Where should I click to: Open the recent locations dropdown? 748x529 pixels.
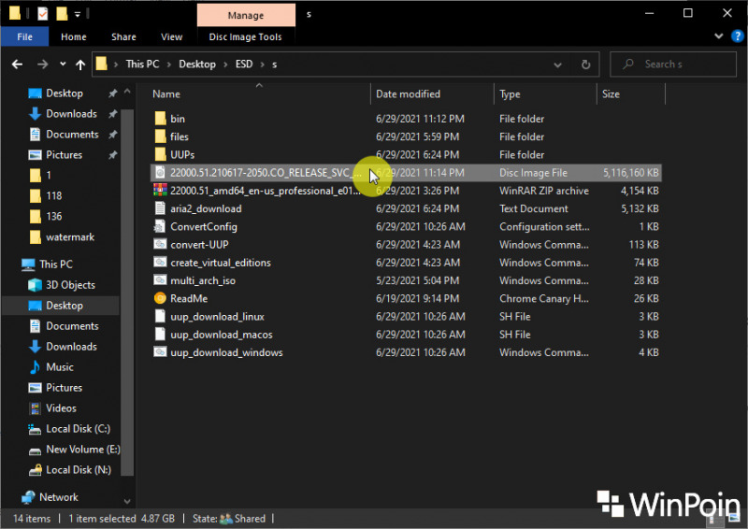[x=63, y=64]
